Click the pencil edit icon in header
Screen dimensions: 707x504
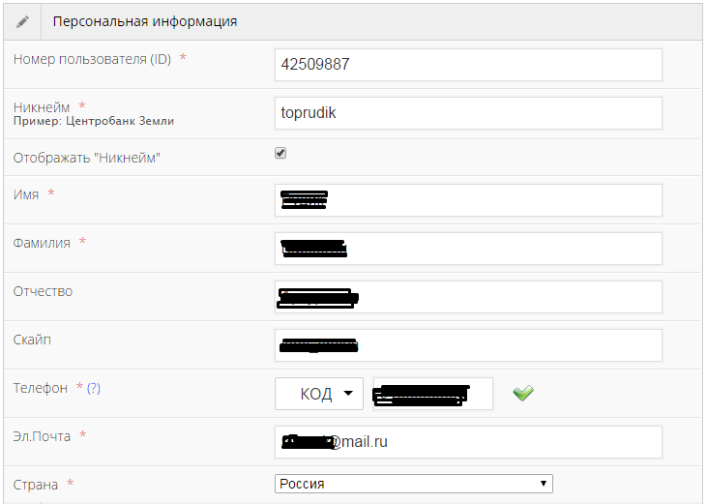23,20
